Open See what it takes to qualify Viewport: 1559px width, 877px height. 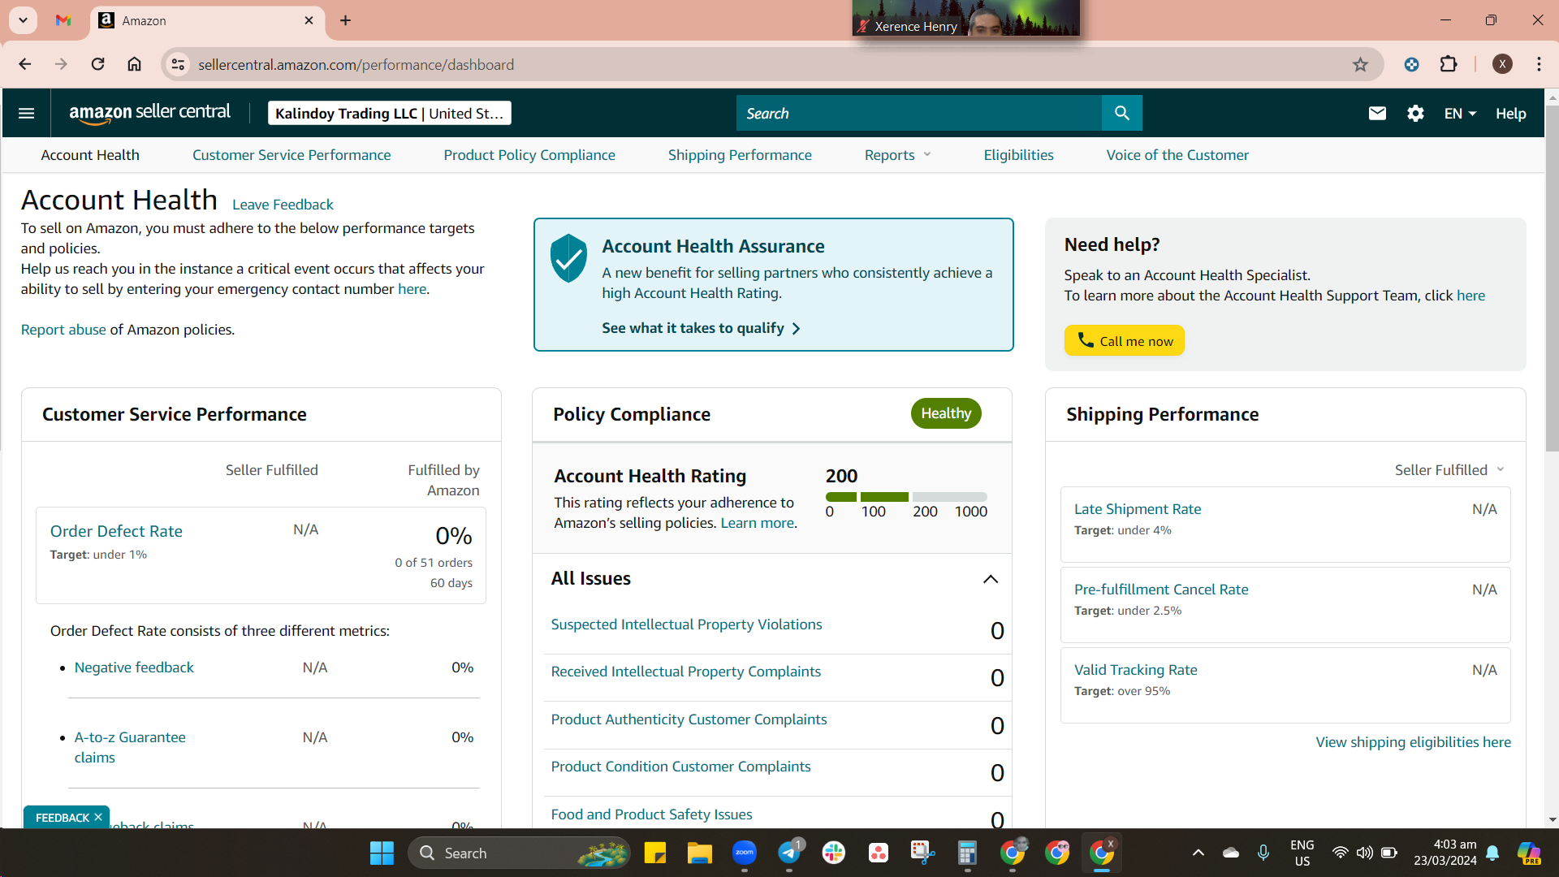coord(701,328)
